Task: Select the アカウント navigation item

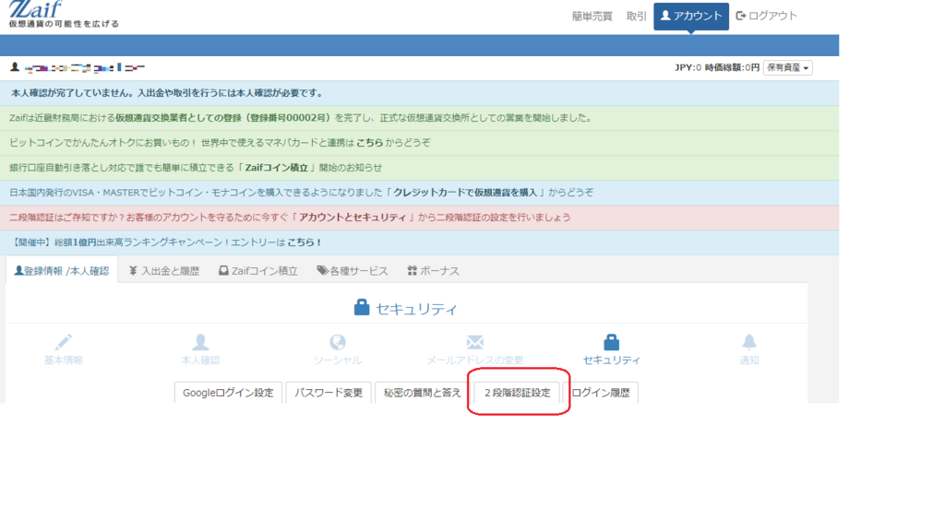Action: (691, 16)
